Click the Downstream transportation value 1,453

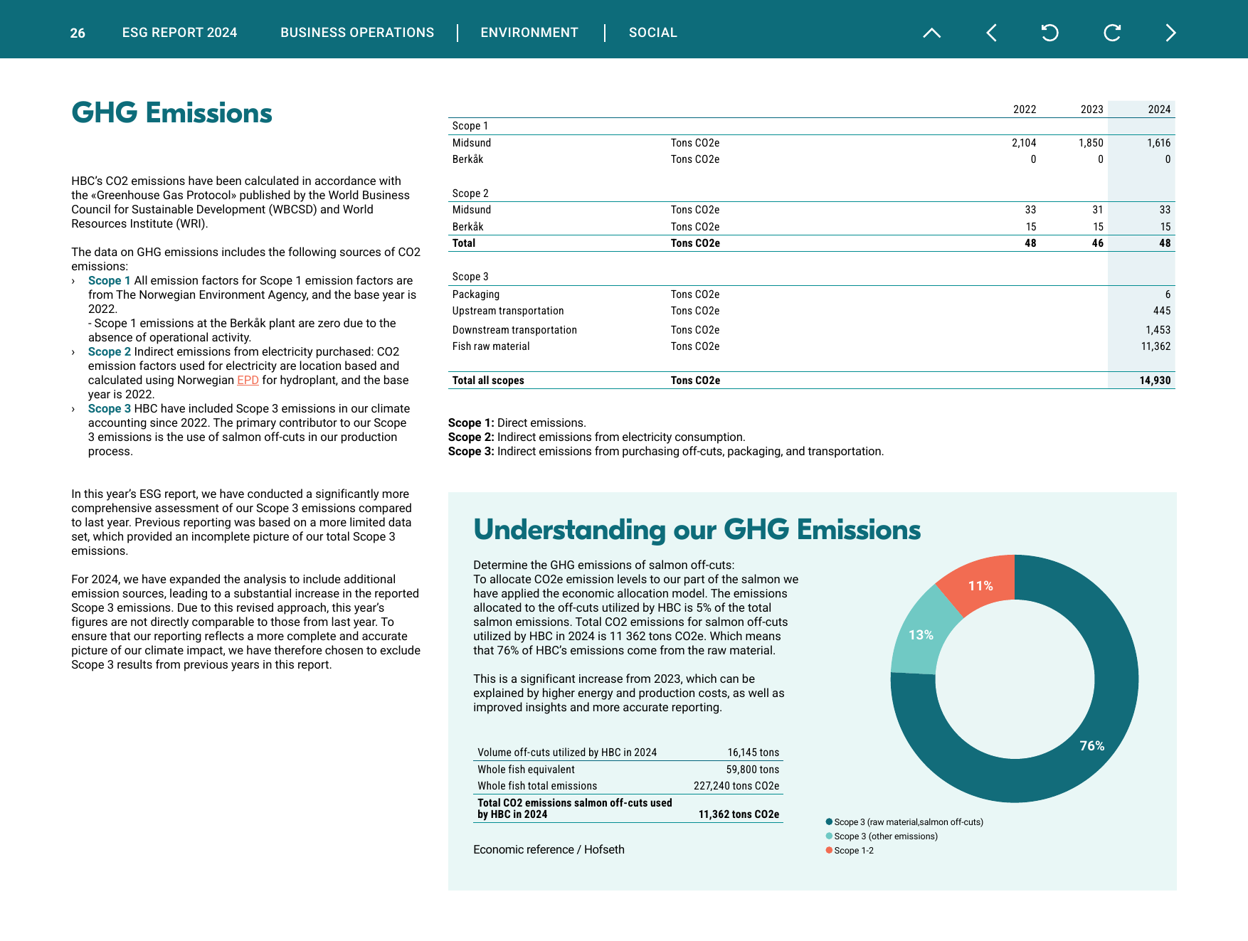1158,330
